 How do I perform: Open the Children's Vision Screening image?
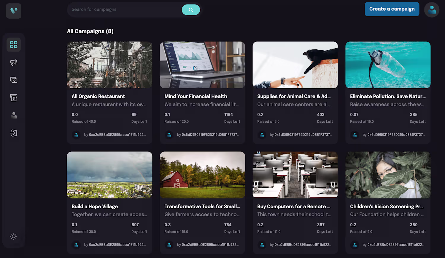tap(388, 175)
